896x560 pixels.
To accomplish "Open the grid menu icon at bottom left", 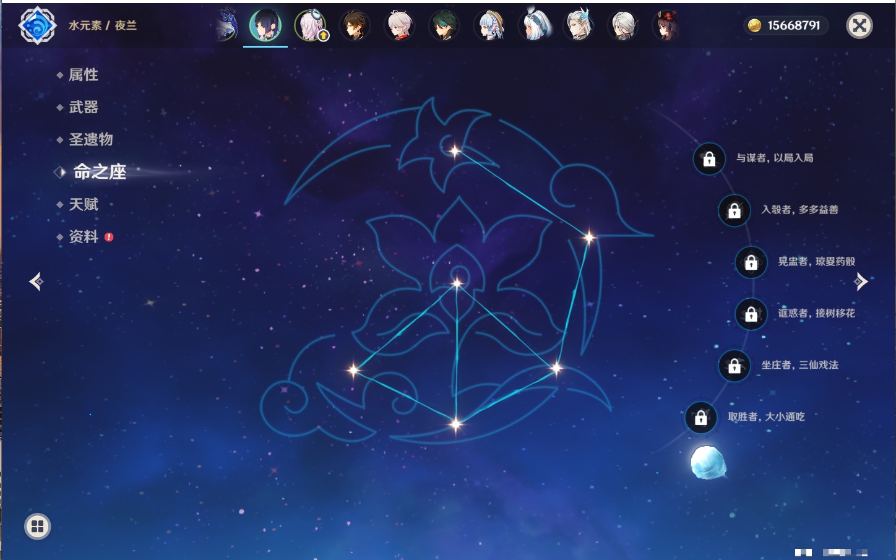I will 38,527.
